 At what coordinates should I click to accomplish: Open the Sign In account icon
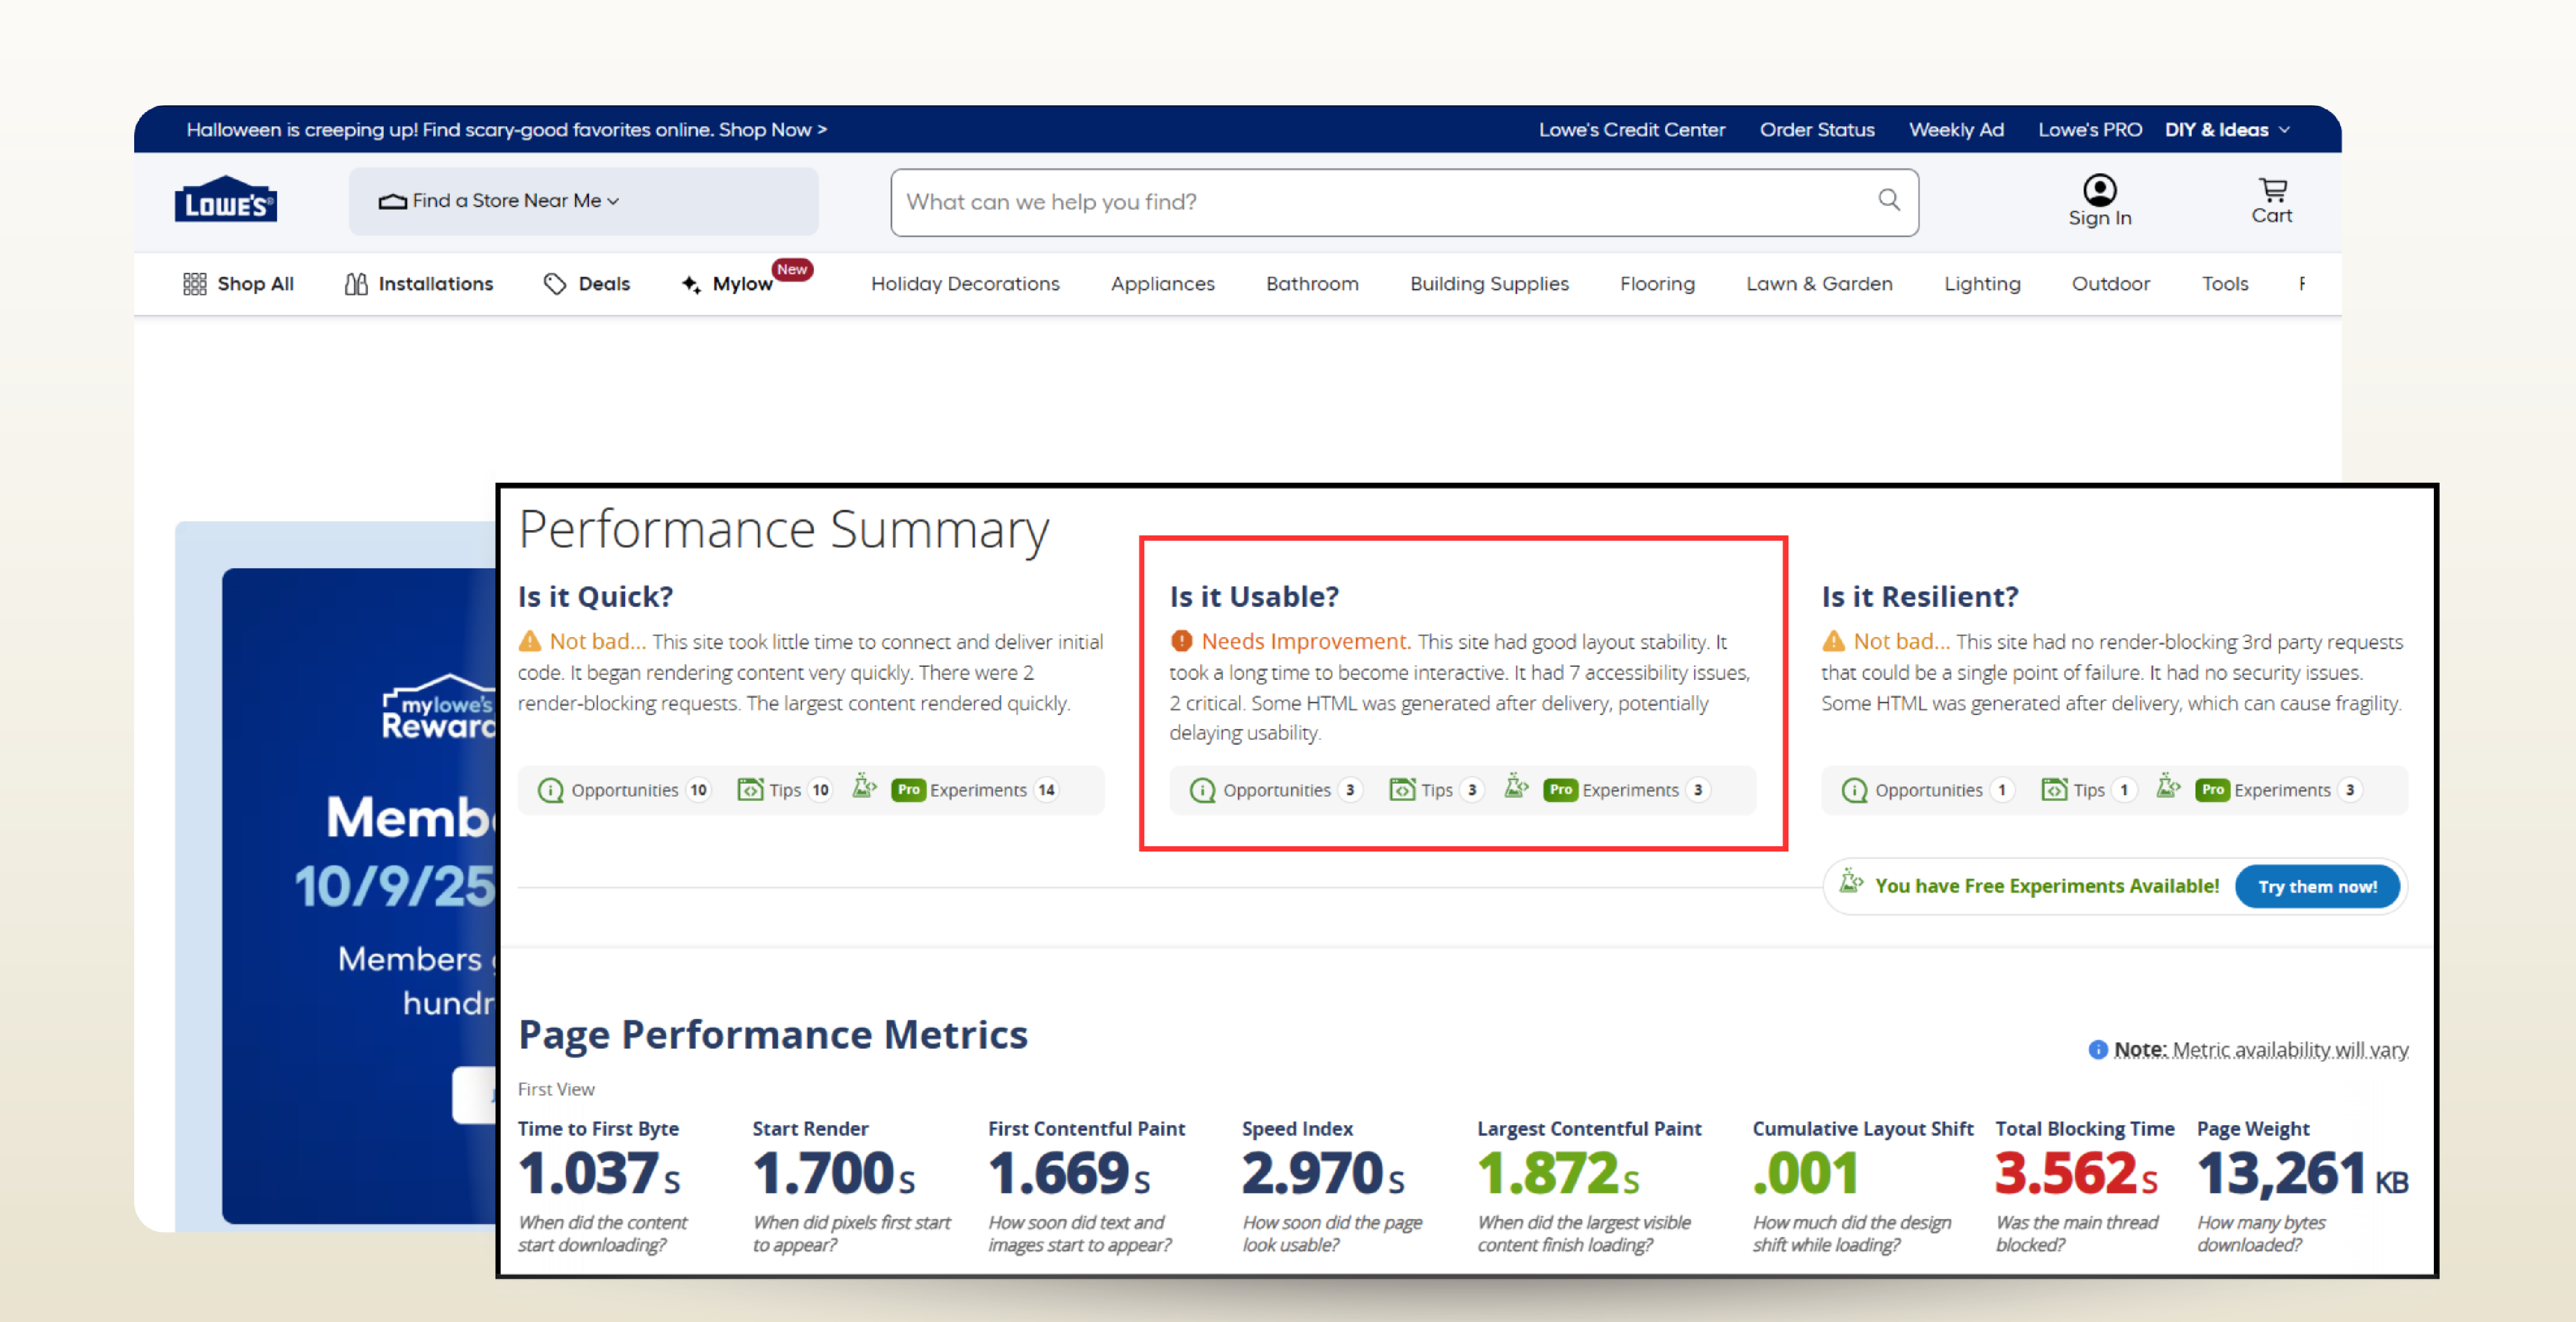[x=2099, y=190]
